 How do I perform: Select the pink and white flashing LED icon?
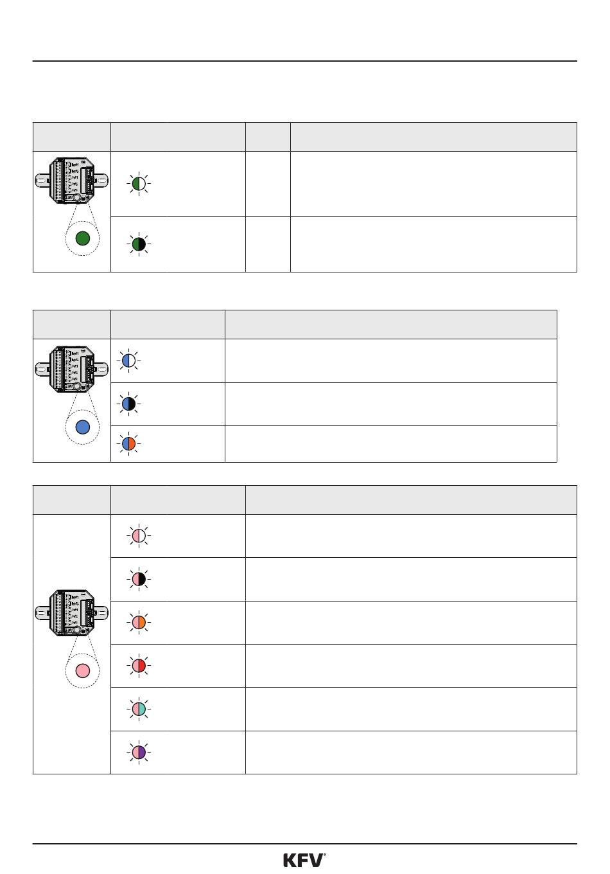coord(139,536)
